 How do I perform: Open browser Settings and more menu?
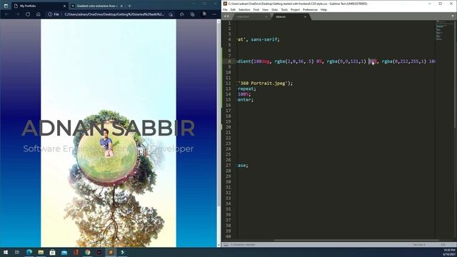(x=214, y=14)
